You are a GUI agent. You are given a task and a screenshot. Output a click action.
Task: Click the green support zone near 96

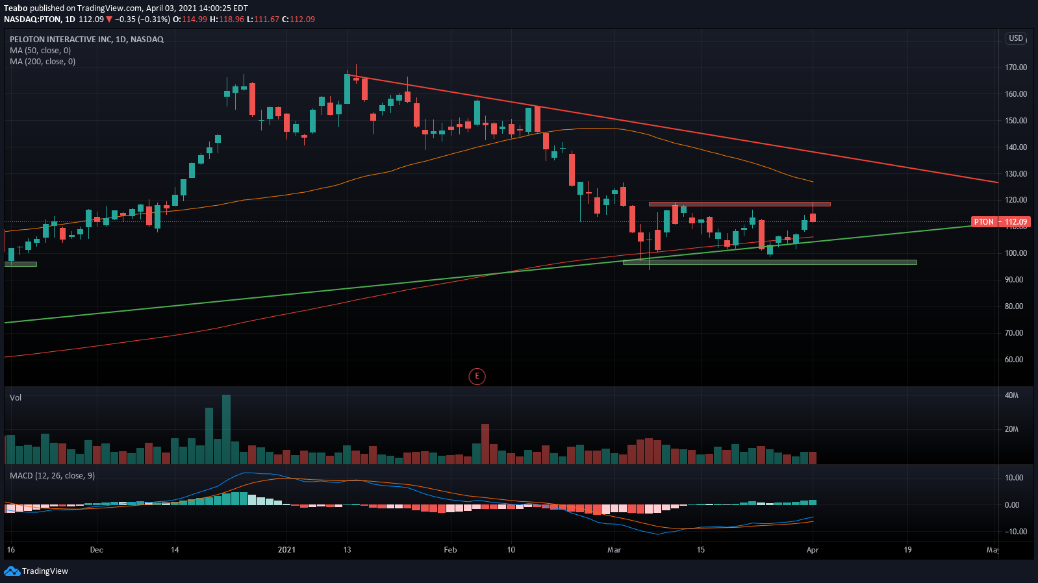(770, 262)
